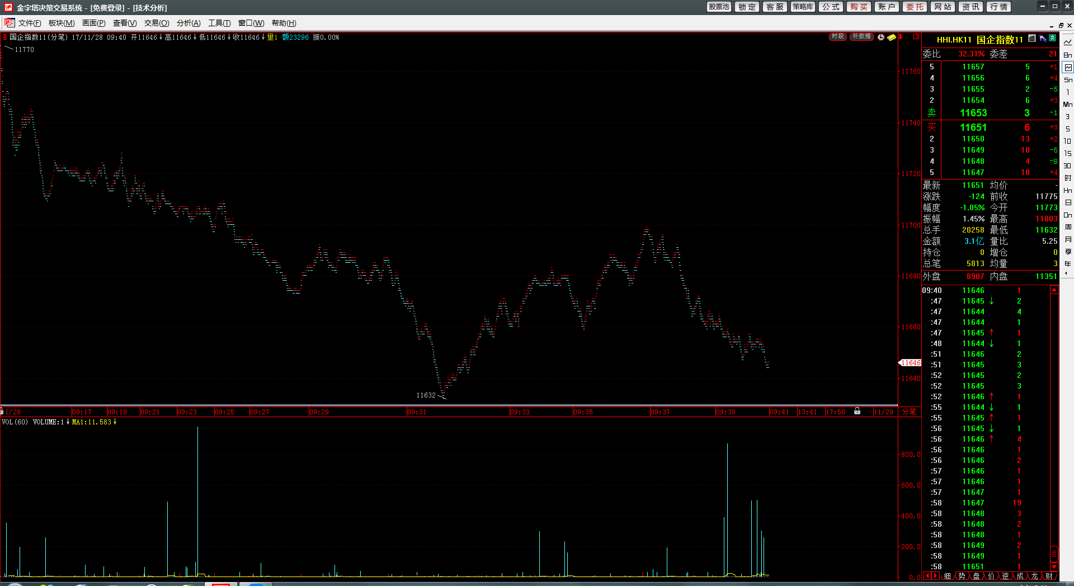Viewport: 1074px width, 586px height.
Task: Click the lock icon on time axis
Action: (857, 411)
